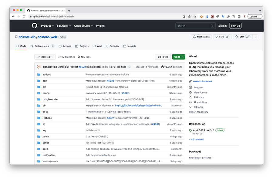This screenshot has width=273, height=177.
Task: Open the www.scinote.net link
Action: [x=202, y=81]
